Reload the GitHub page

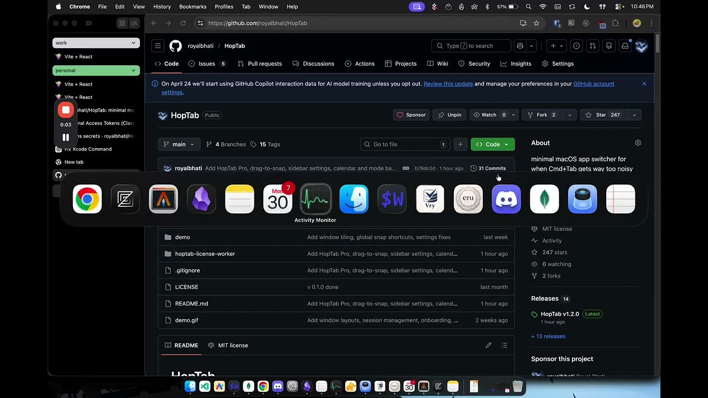(183, 23)
